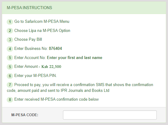Click 'Choose Pay Bill' instruction text
This screenshot has width=168, height=125.
point(28,40)
